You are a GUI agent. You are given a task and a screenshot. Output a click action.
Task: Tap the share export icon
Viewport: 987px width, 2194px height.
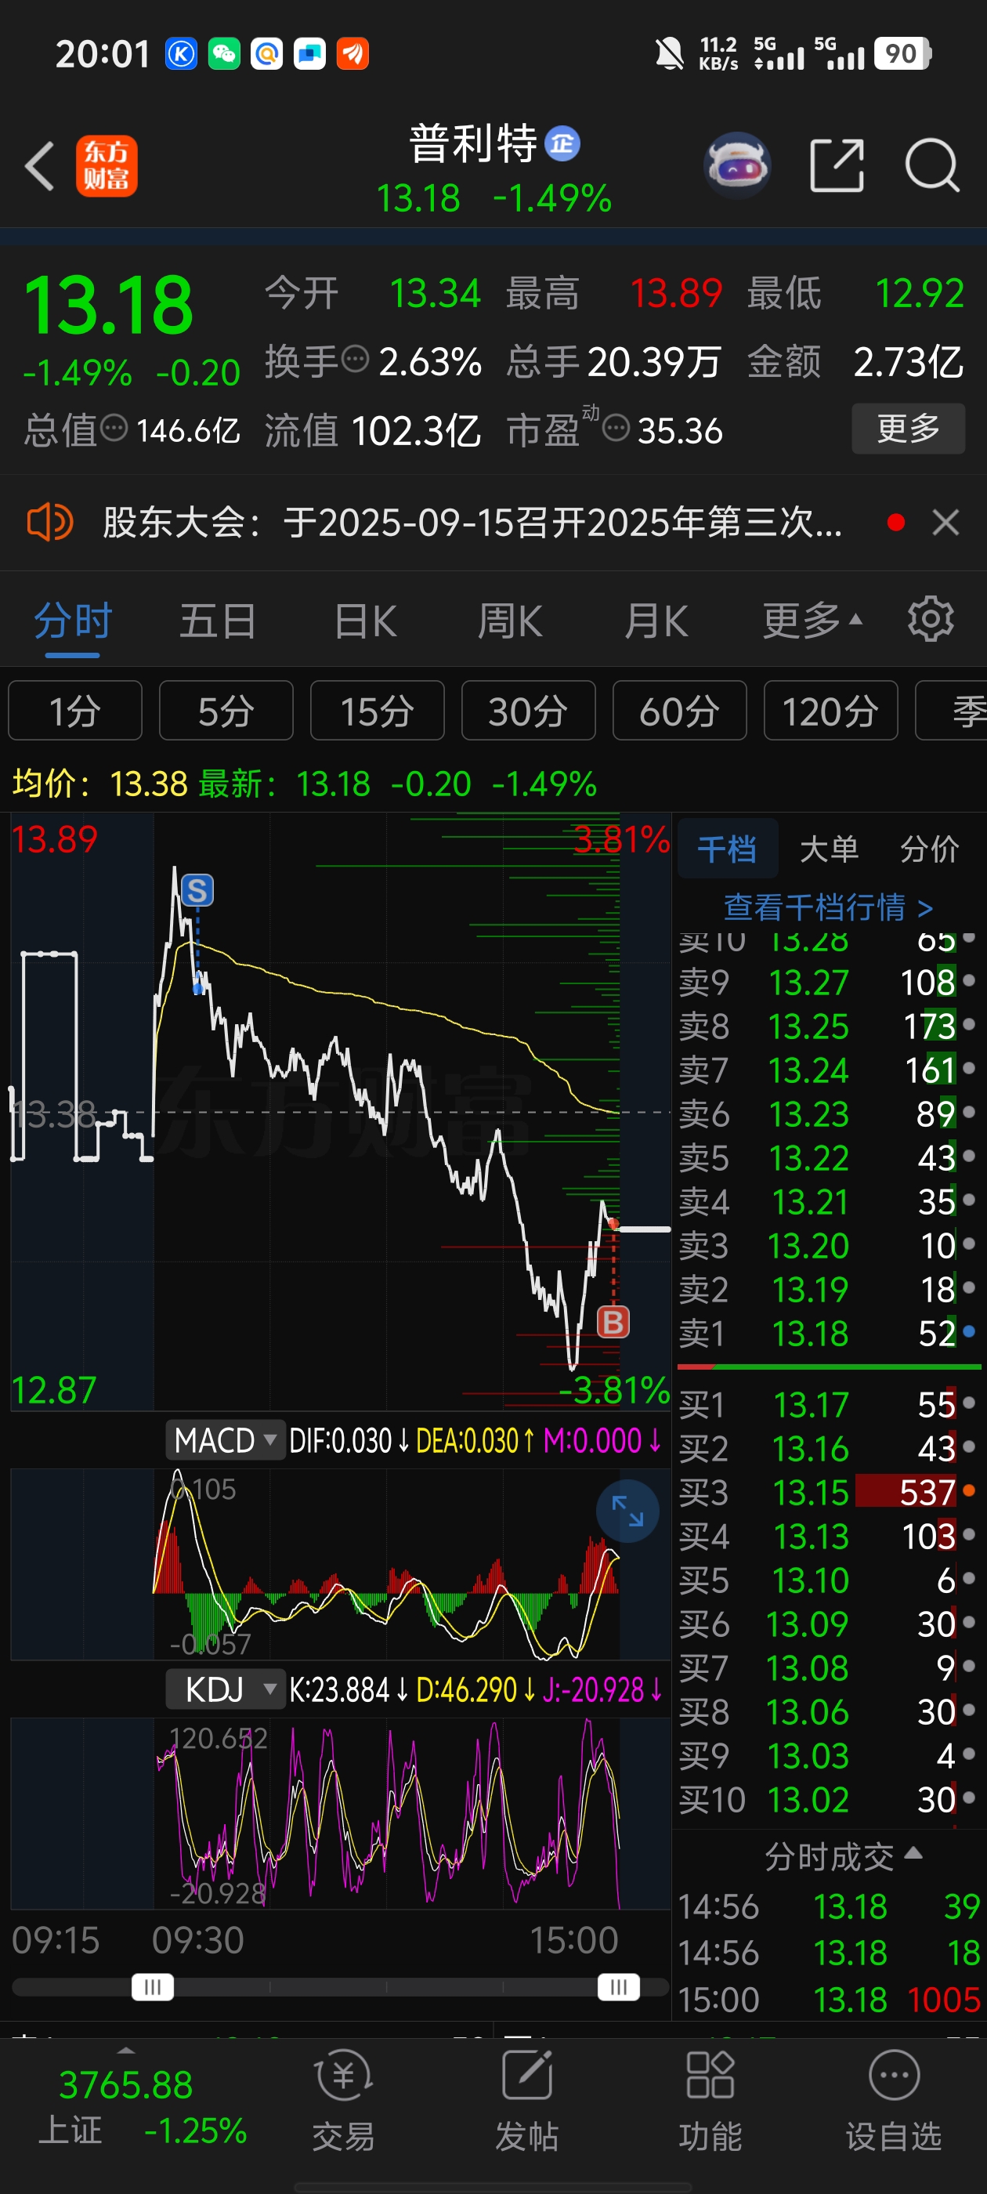(837, 165)
